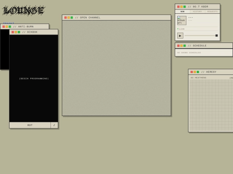The width and height of the screenshot is (233, 174).
Task: Click the Live status indicator
Action: 181,29
